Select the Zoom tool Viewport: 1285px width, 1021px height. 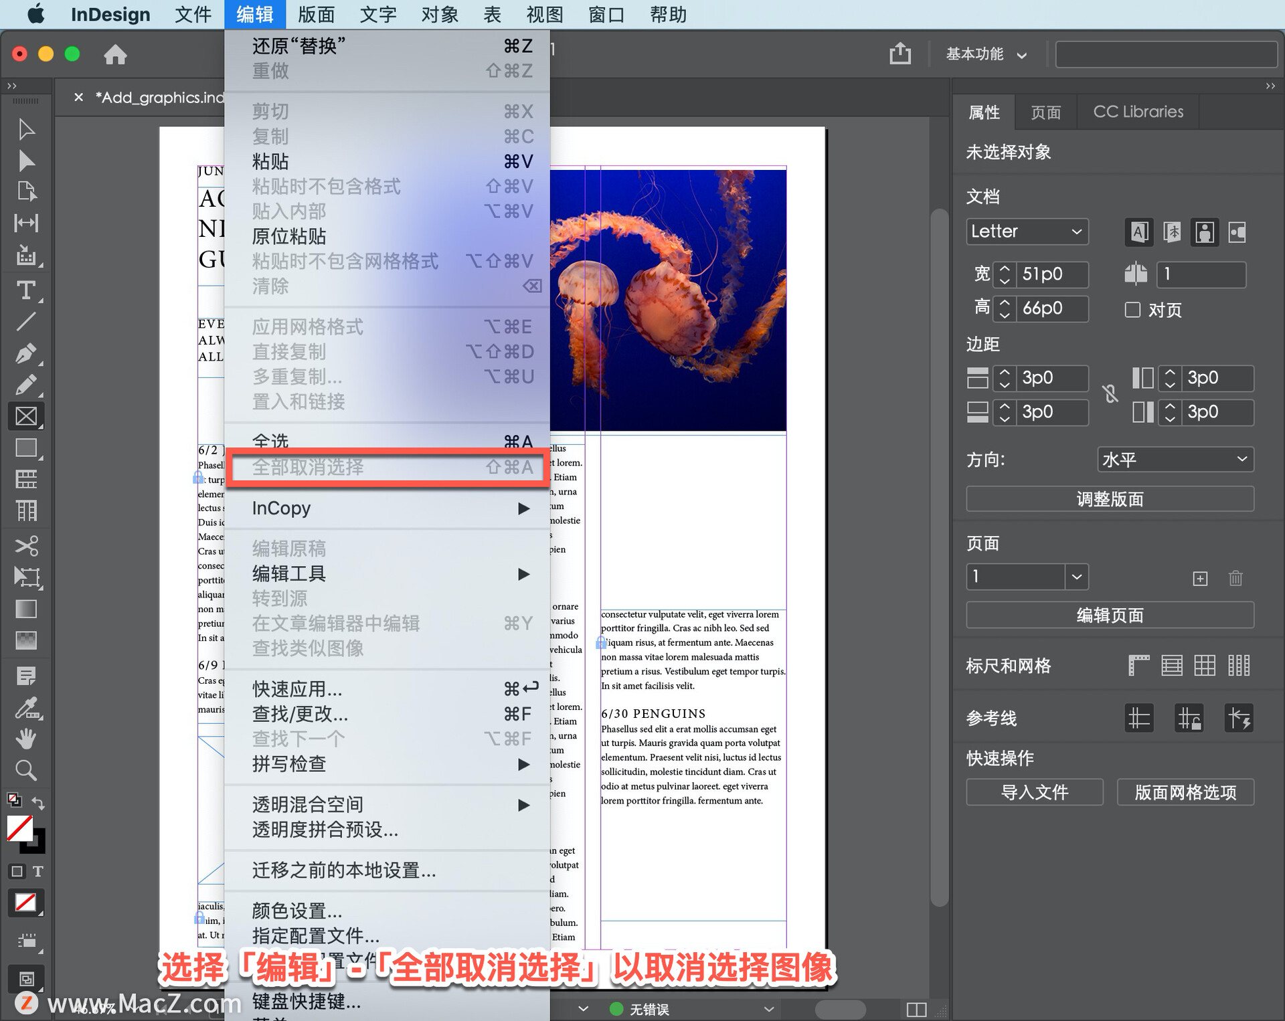coord(25,770)
